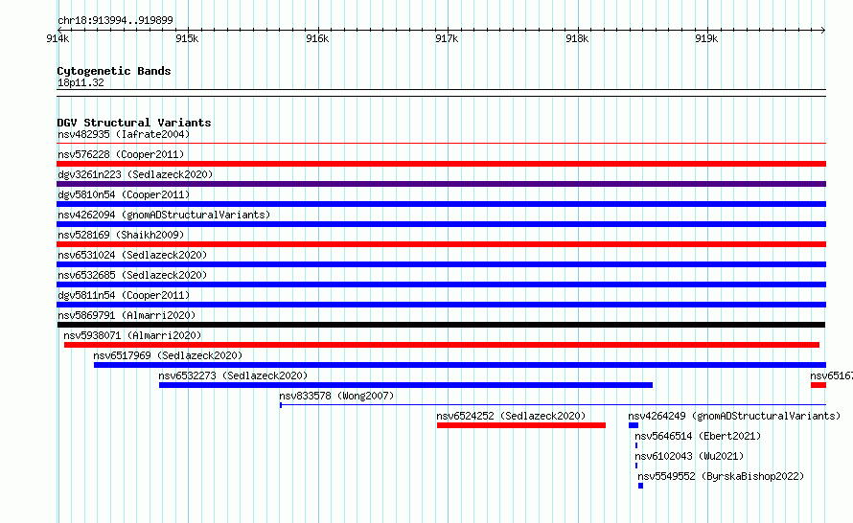853x523 pixels.
Task: Open the nsv5646514 (Ebert2021) label
Action: pyautogui.click(x=698, y=436)
